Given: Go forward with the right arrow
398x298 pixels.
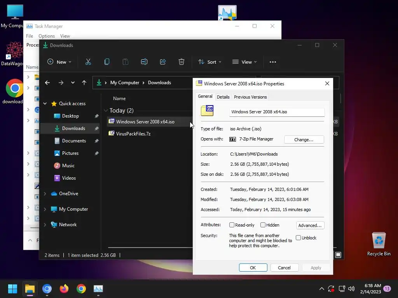Looking at the screenshot, I should pyautogui.click(x=61, y=83).
